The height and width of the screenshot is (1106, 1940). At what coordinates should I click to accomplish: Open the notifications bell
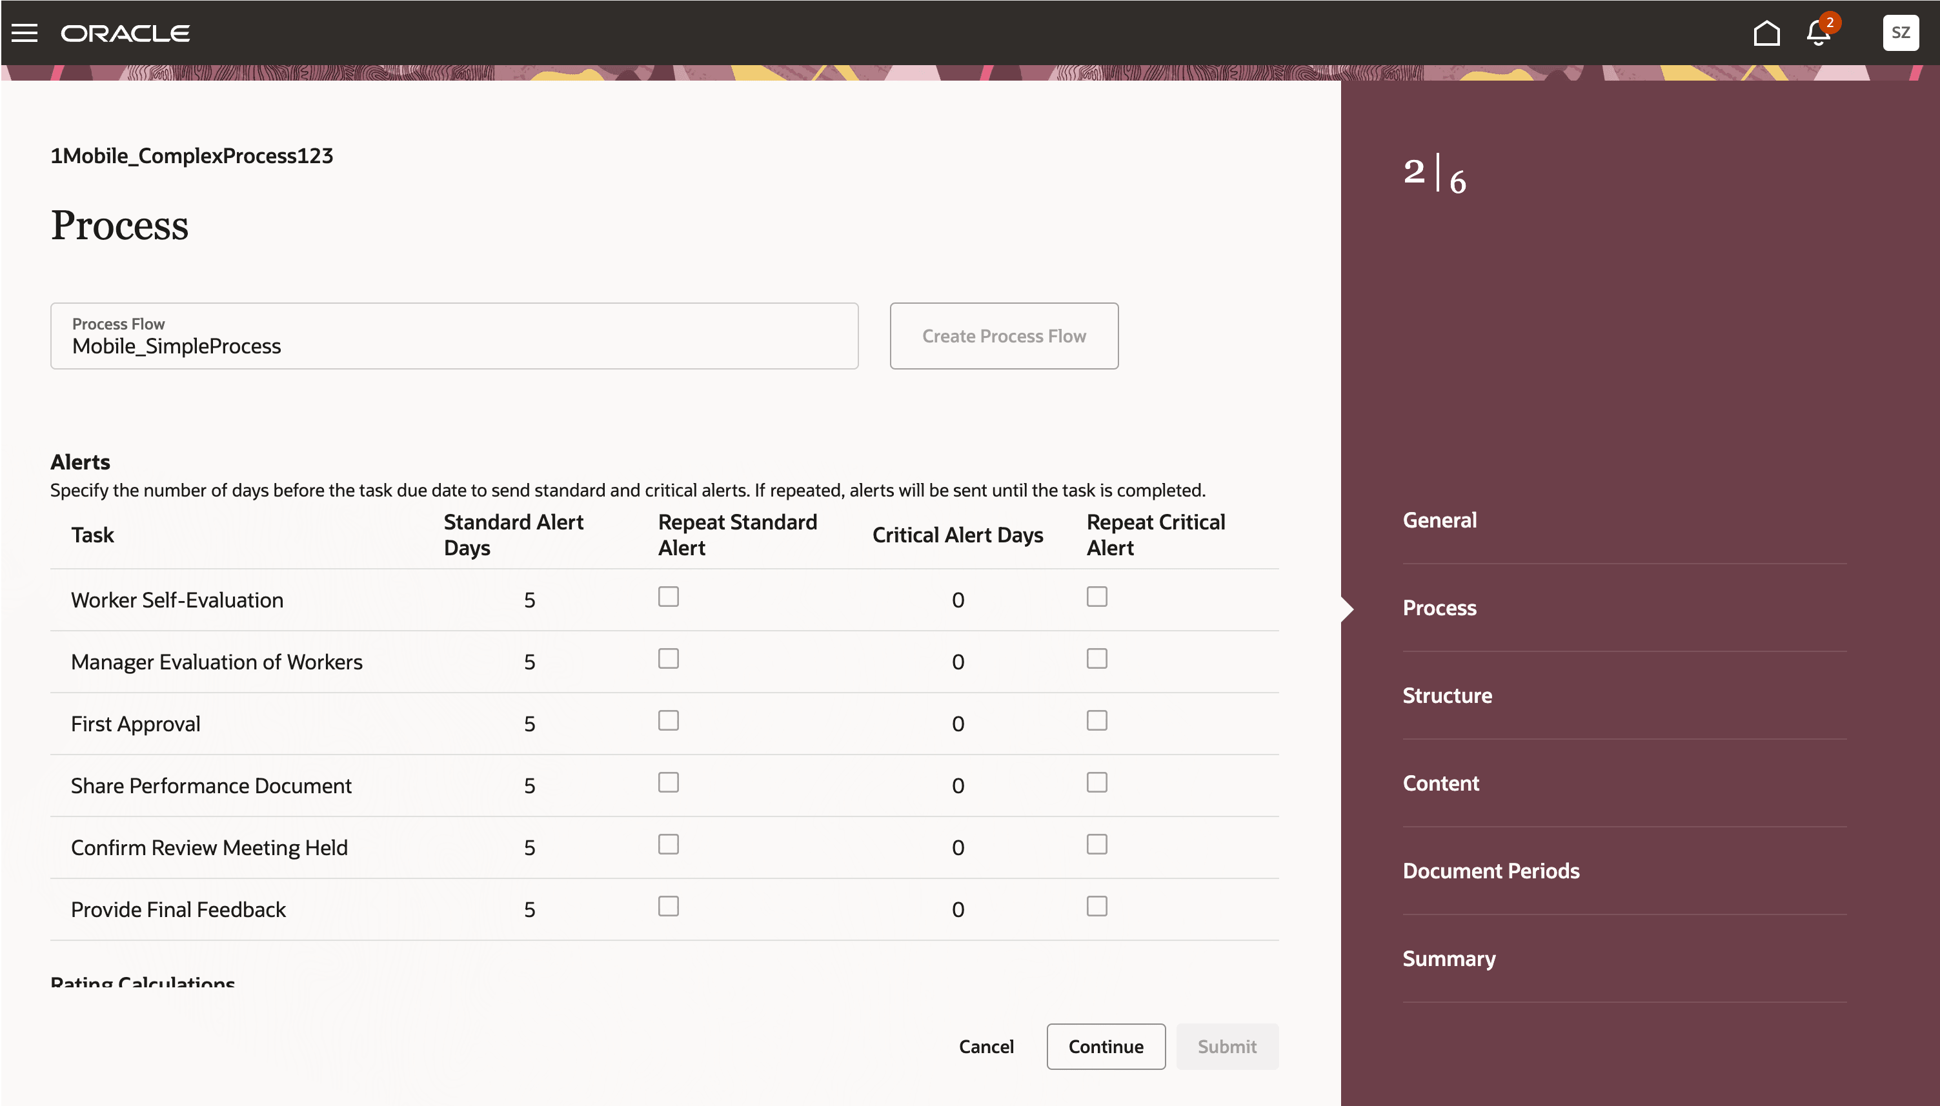(1819, 33)
